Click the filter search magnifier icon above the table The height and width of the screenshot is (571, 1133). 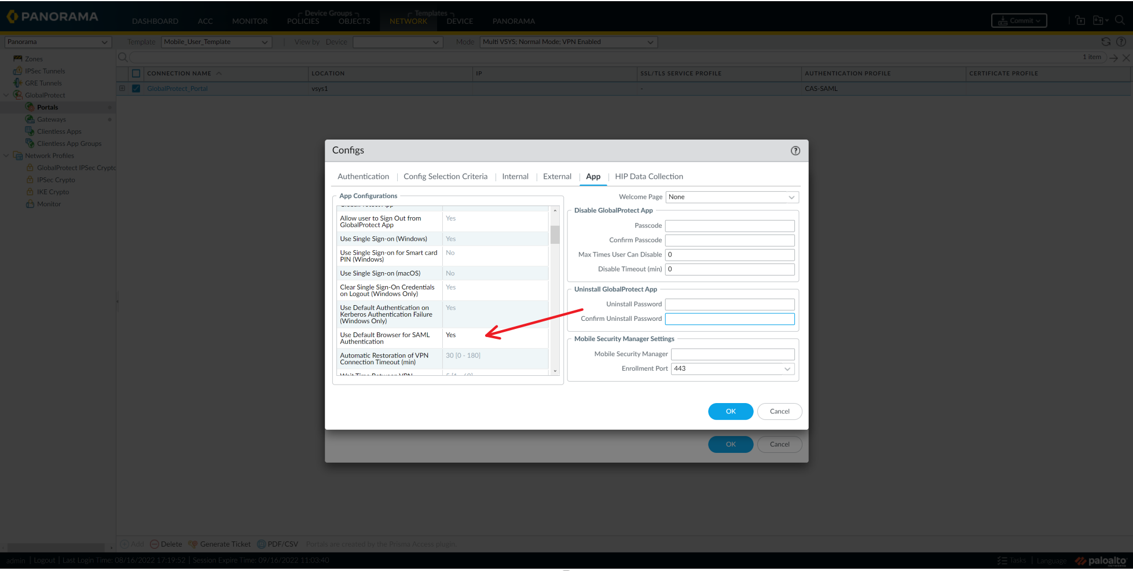[123, 57]
